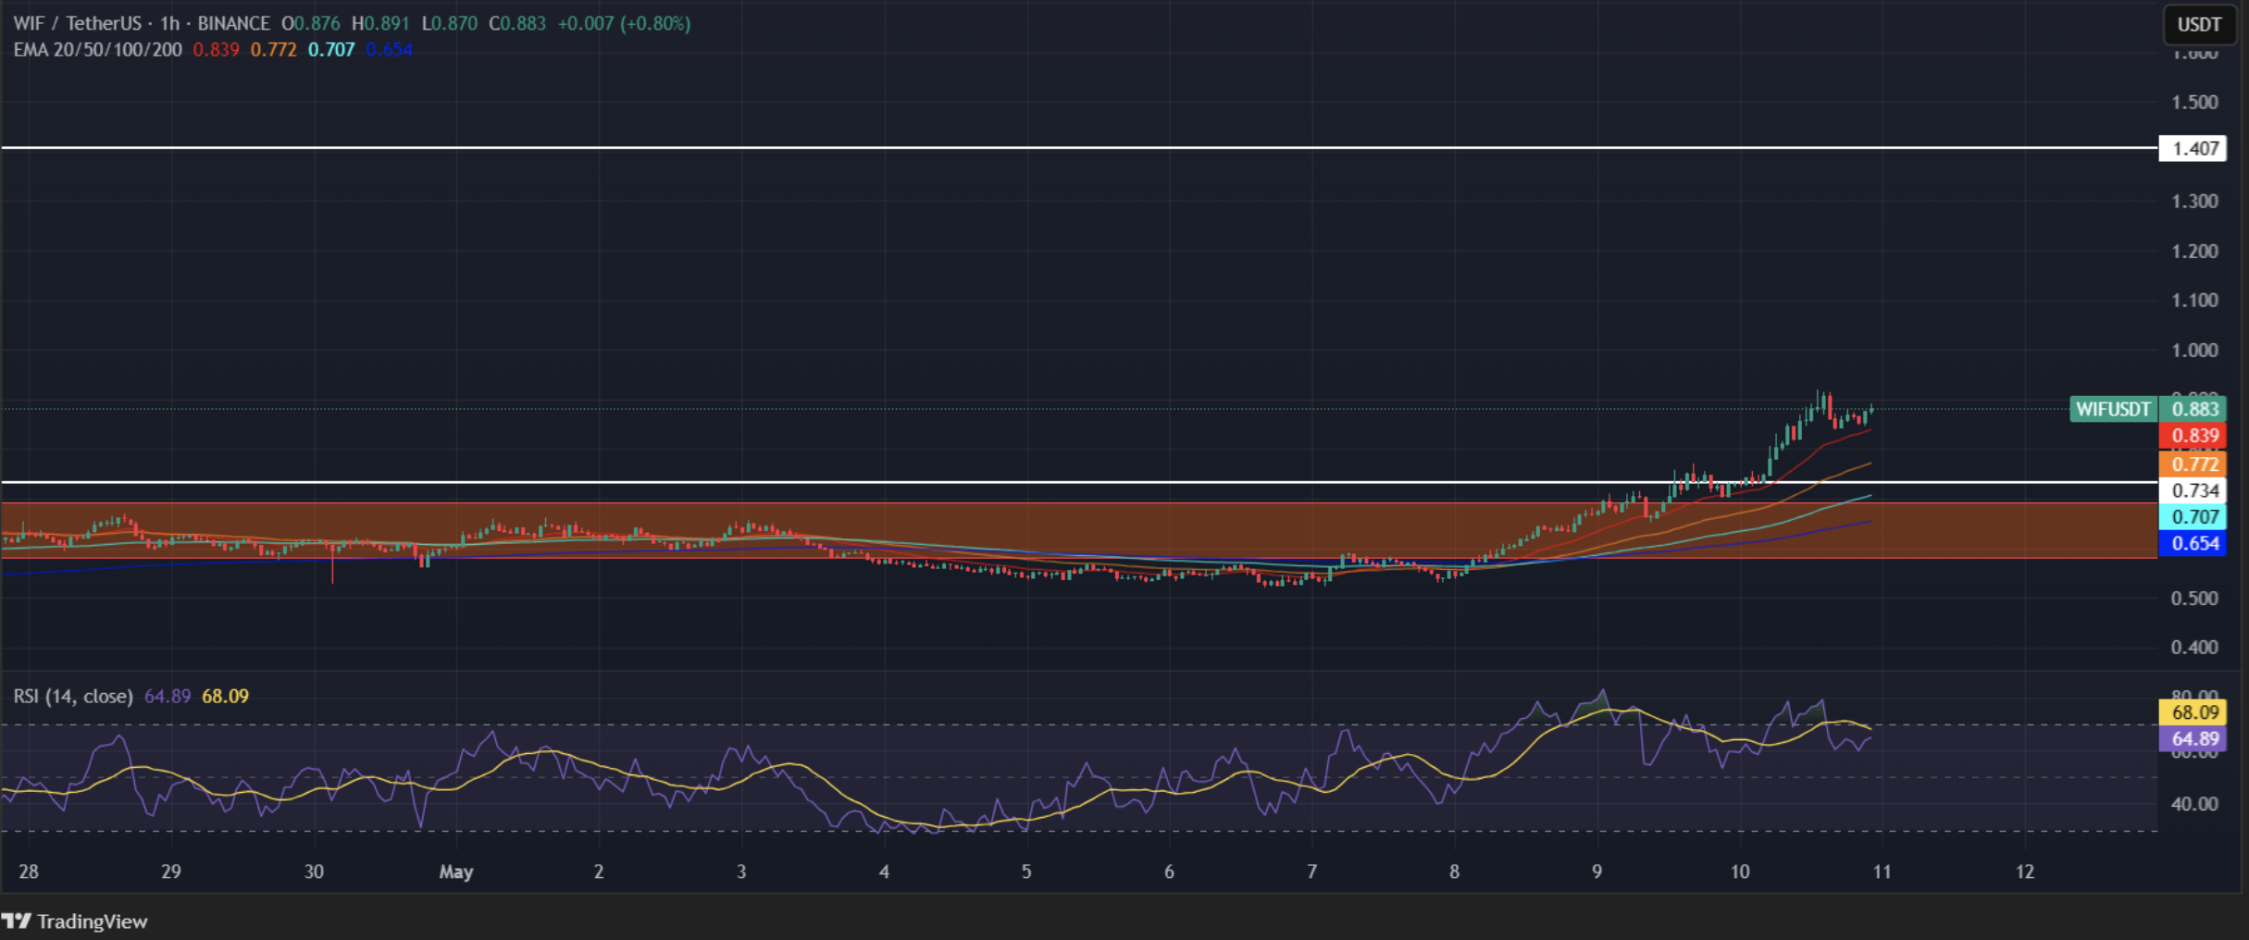
Task: Click date label 9 on time axis
Action: [x=1597, y=872]
